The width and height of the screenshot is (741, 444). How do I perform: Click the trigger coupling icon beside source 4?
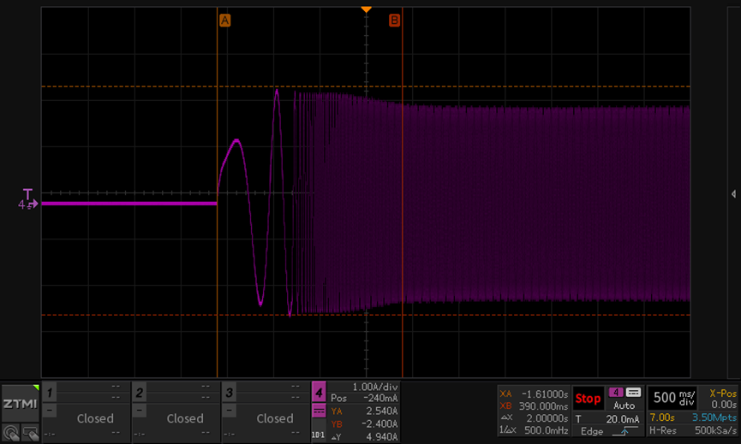[633, 393]
